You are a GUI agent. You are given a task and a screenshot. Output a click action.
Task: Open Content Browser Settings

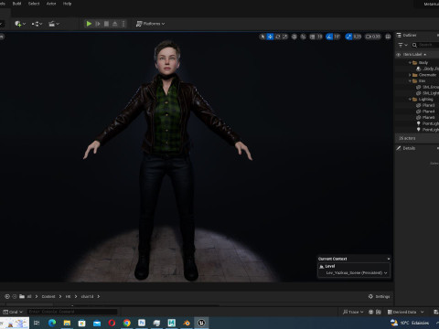(x=380, y=296)
